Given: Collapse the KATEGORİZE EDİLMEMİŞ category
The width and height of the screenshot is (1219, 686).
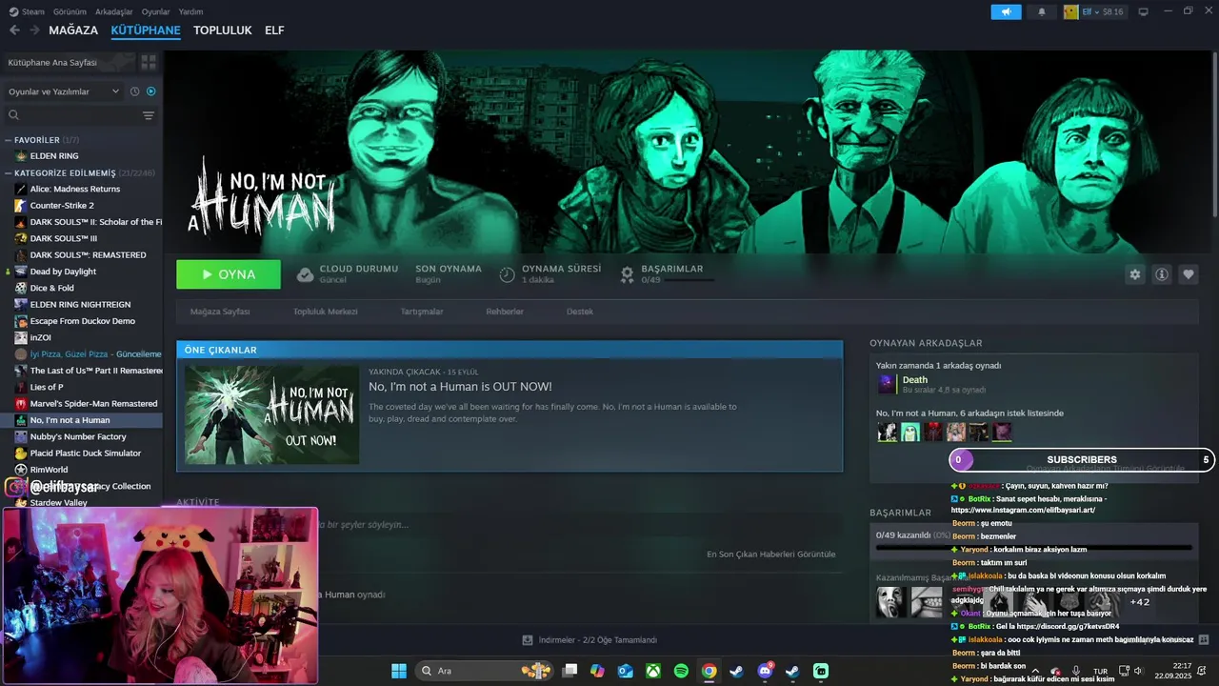Looking at the screenshot, I should pyautogui.click(x=8, y=173).
